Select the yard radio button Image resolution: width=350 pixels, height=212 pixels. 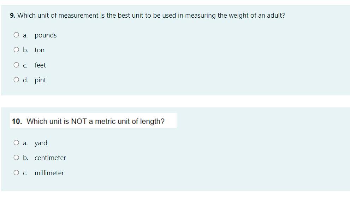16,143
